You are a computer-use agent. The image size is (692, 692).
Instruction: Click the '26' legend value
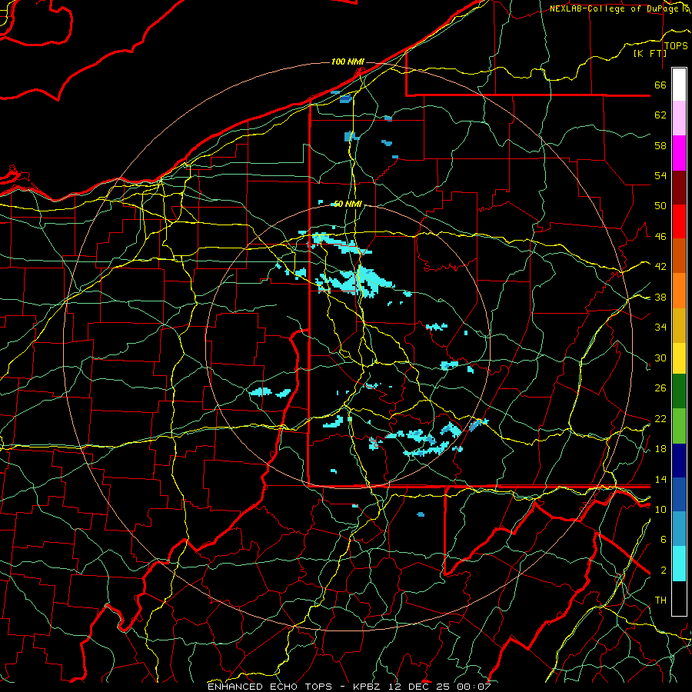pos(660,388)
